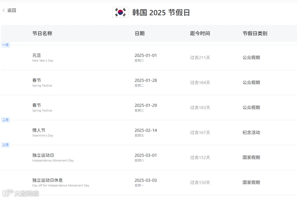Click the watermark logo at the bottom left

pyautogui.click(x=21, y=193)
